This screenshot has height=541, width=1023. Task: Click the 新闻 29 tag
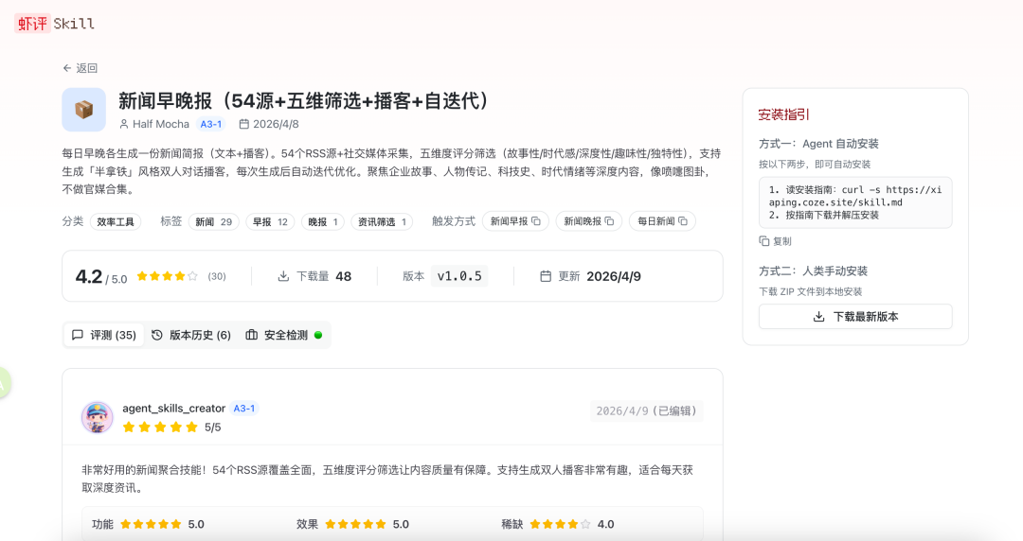coord(214,221)
